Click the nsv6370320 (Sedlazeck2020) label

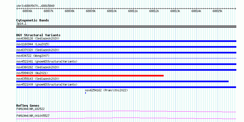point(38,50)
